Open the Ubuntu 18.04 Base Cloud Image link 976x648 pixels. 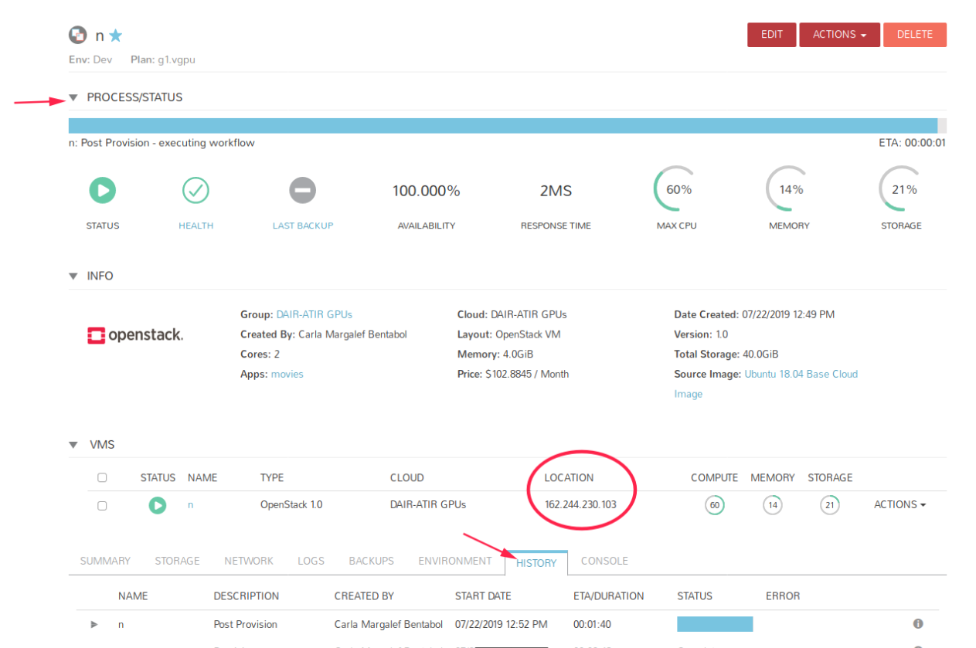[801, 375]
